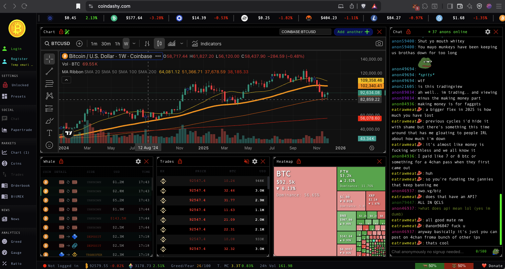This screenshot has height=269, width=505.
Task: Open the BTCUSD symbol search
Action: 57,43
